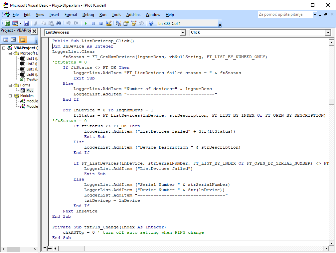Screen dimensions: 336x253
Task: Open Properties Window toolbar icon
Action: (126, 23)
